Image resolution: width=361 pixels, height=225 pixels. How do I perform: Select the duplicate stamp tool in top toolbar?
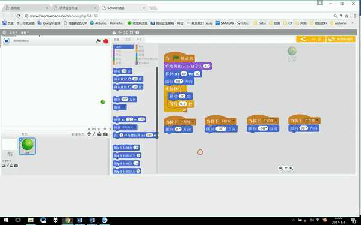pos(114,32)
